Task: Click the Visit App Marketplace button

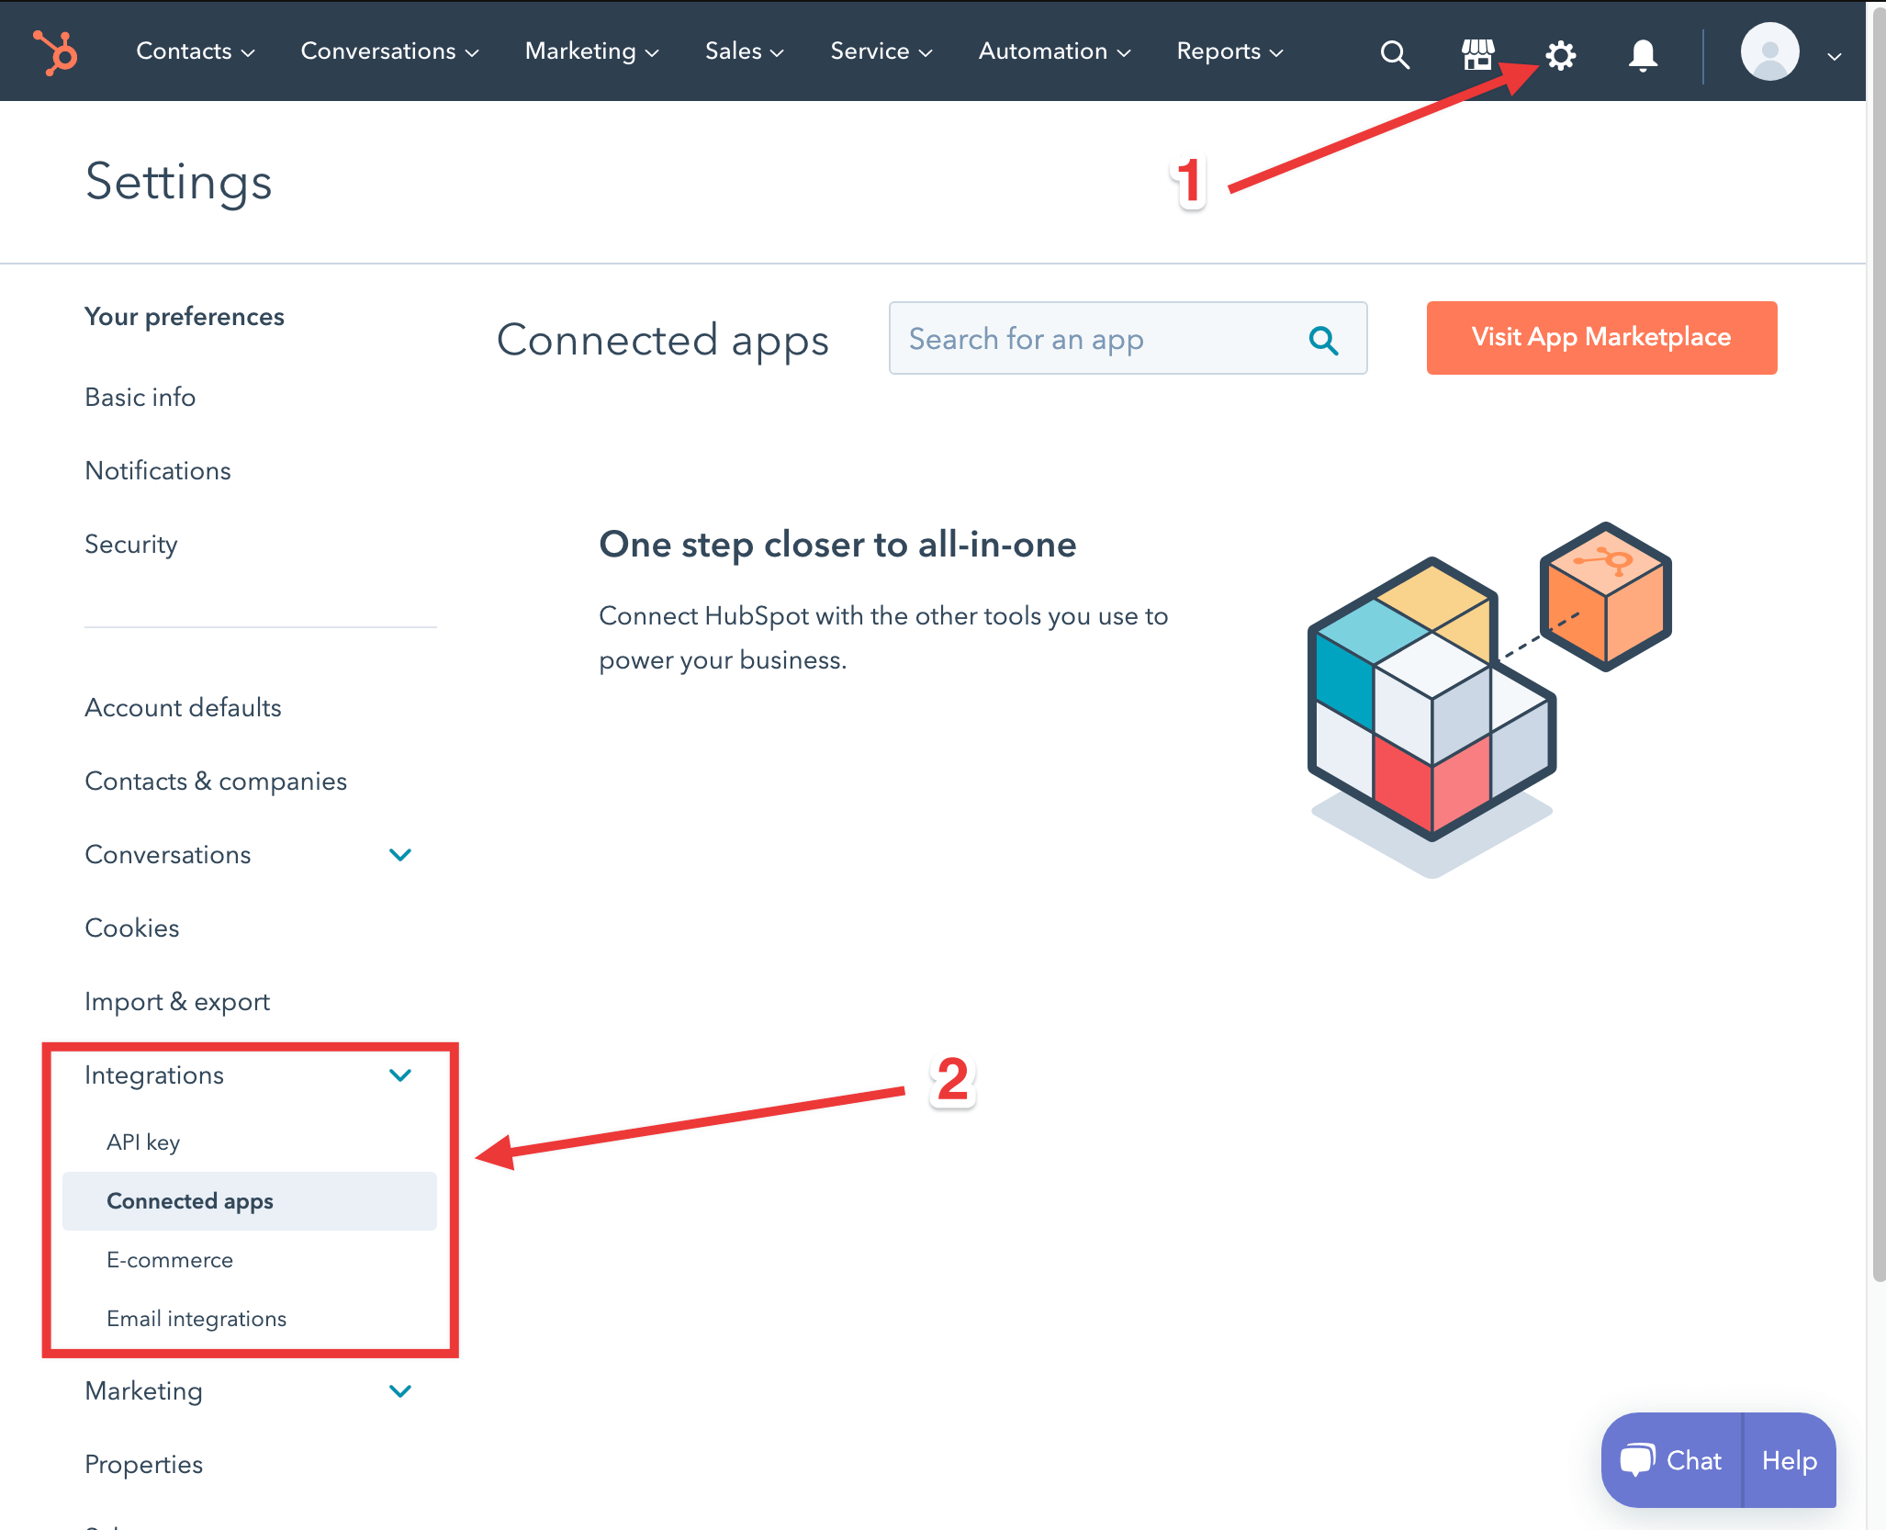Action: [1600, 337]
